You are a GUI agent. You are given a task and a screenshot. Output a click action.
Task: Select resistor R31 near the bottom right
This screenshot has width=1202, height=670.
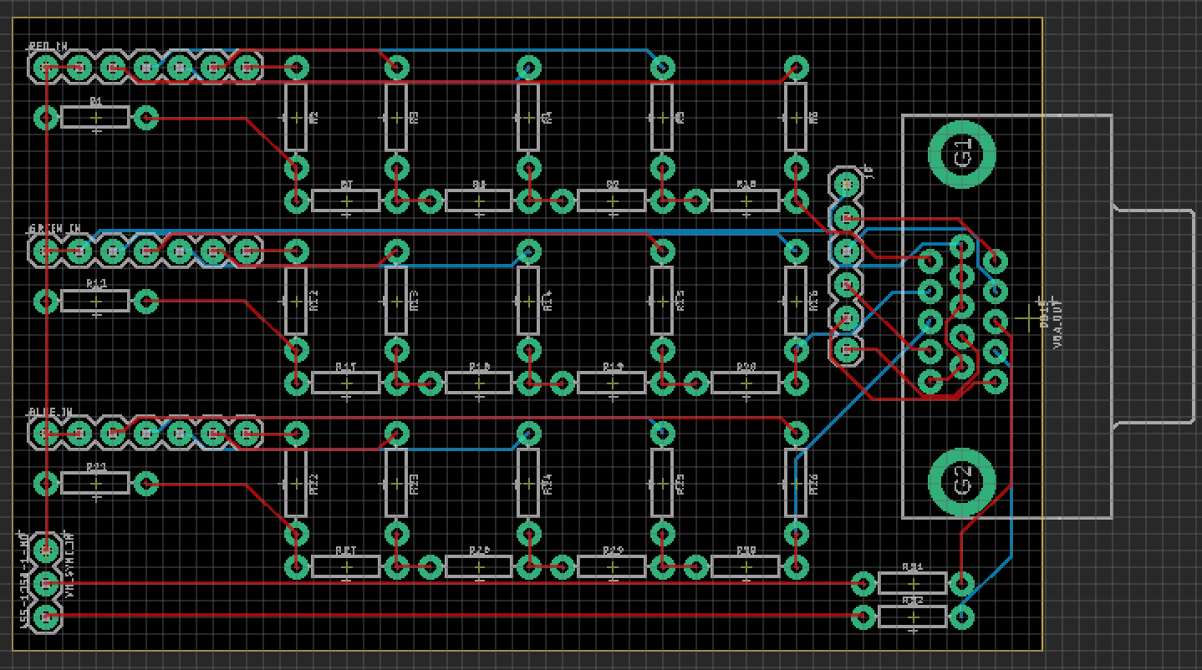[x=913, y=583]
